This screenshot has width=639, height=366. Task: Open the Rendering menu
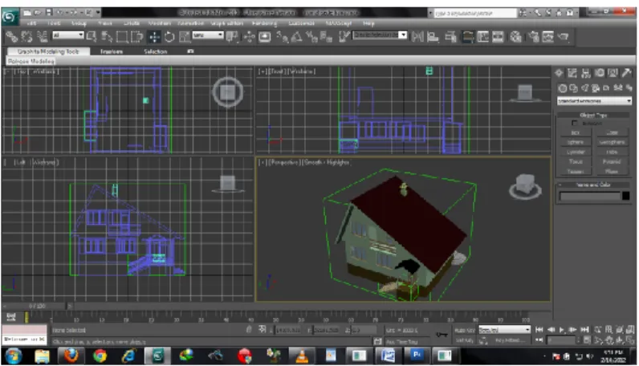[264, 23]
